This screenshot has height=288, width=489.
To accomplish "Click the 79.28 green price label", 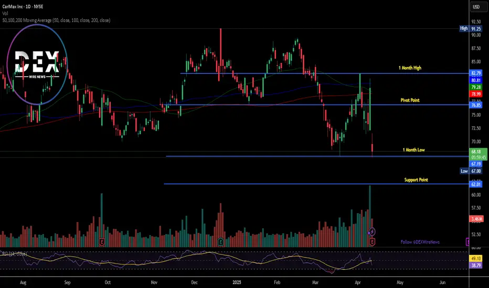I will 476,87.
